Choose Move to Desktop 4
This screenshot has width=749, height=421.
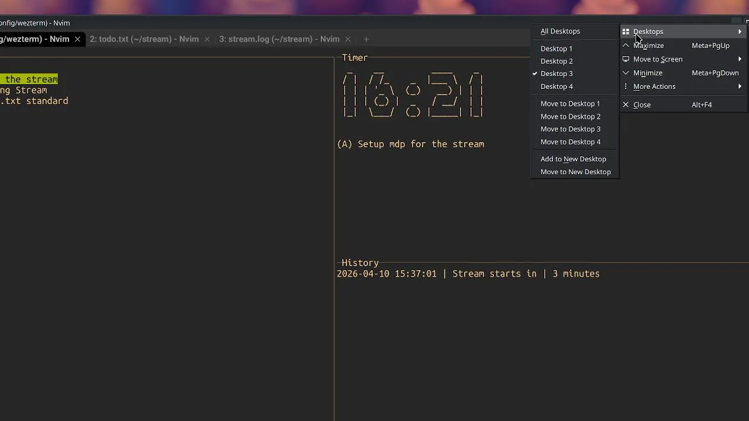pyautogui.click(x=574, y=142)
